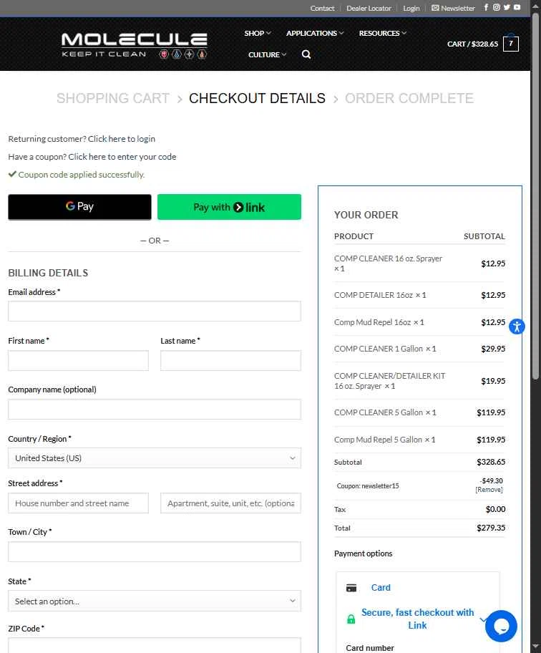The height and width of the screenshot is (653, 541).
Task: Focus the Email address field
Action: 155,311
